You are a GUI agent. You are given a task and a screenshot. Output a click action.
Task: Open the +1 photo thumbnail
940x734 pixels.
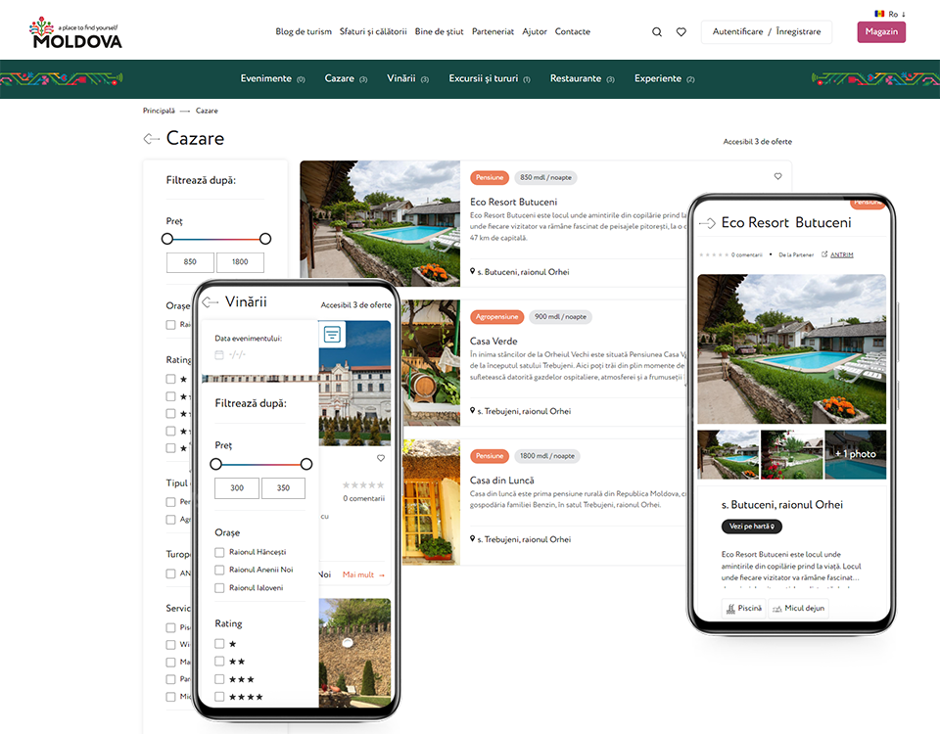(855, 454)
